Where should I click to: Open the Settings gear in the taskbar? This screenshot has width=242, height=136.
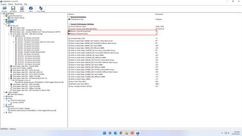[110, 133]
